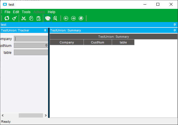The width and height of the screenshot is (178, 125).
Task: Open the Edit menu
Action: click(x=16, y=12)
